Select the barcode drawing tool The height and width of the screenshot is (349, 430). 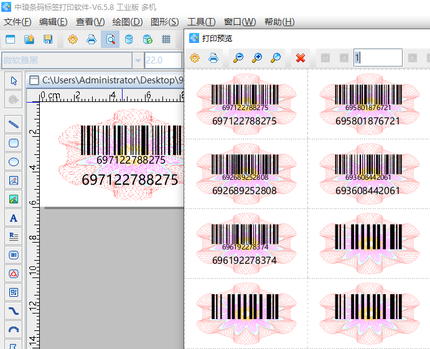[x=13, y=255]
